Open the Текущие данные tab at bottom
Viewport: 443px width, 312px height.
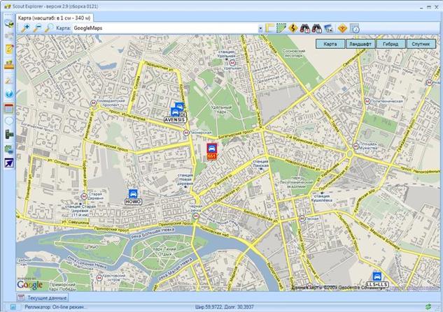coord(43,297)
